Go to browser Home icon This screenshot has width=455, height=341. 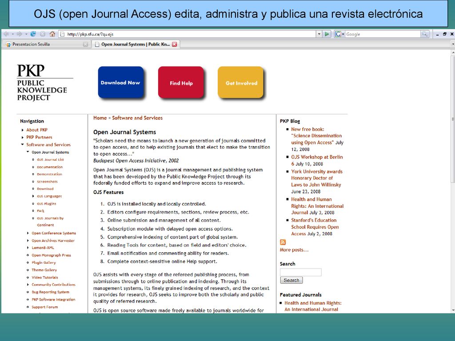click(52, 34)
